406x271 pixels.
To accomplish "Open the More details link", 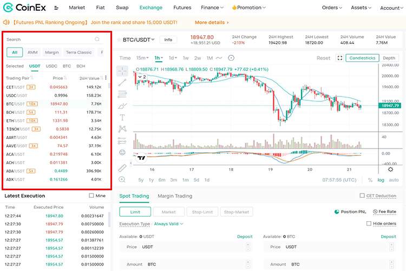I will [212, 22].
